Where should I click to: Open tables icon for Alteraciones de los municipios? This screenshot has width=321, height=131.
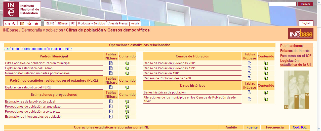pos(250,99)
